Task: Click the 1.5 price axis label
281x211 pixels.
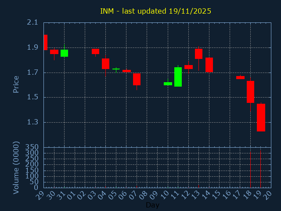Action: point(32,97)
